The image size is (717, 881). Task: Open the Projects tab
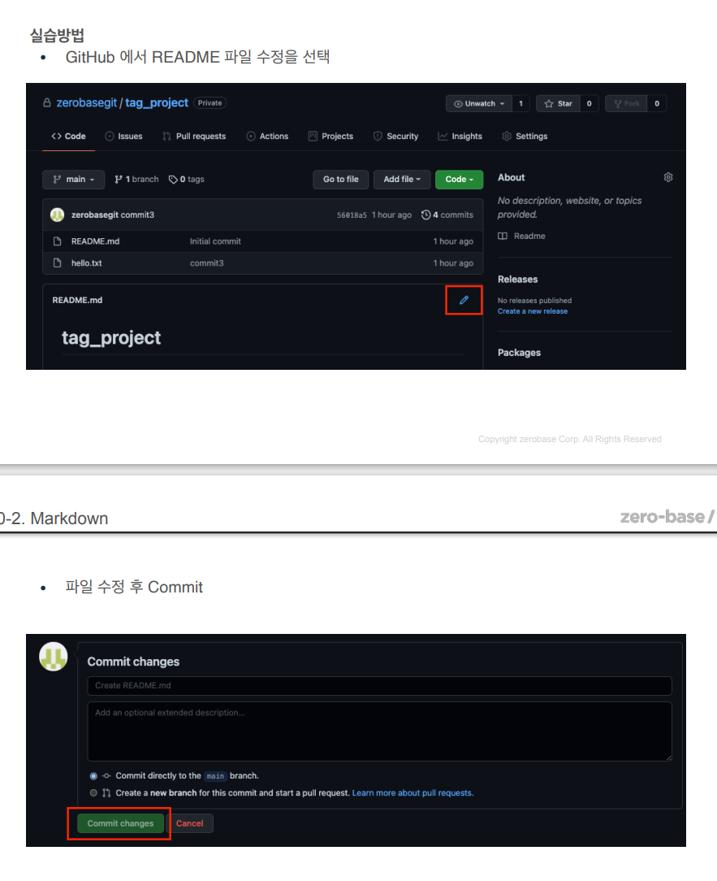pyautogui.click(x=330, y=136)
